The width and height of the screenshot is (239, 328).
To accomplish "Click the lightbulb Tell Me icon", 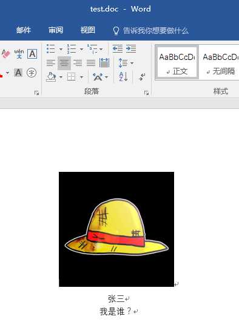I will [116, 31].
